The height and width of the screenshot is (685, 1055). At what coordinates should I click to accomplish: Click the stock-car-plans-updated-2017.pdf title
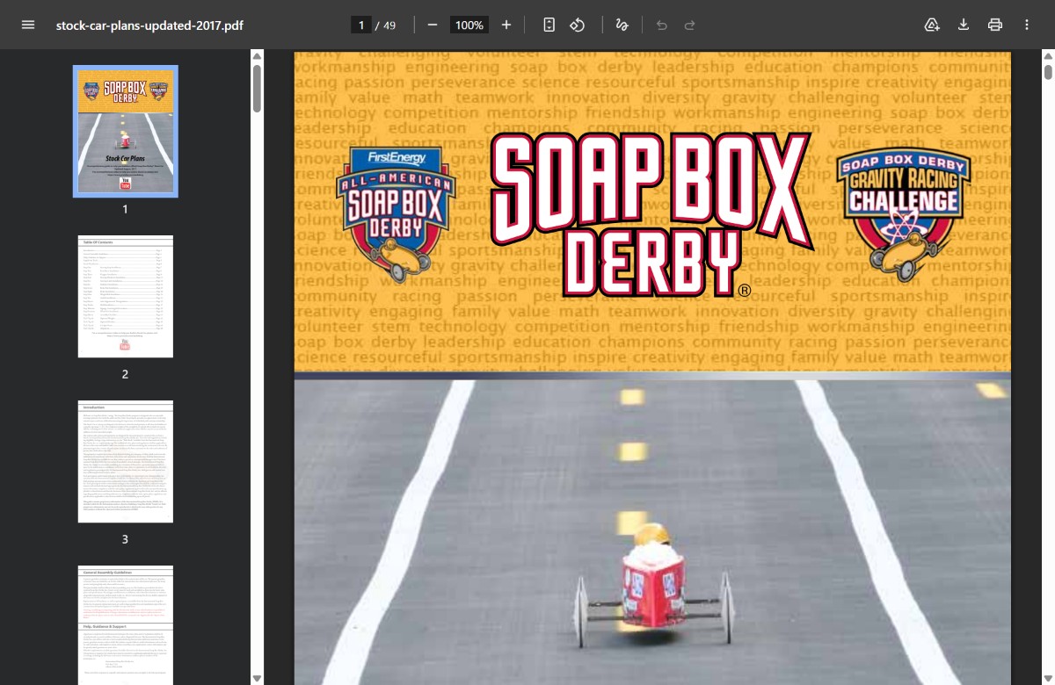tap(149, 25)
